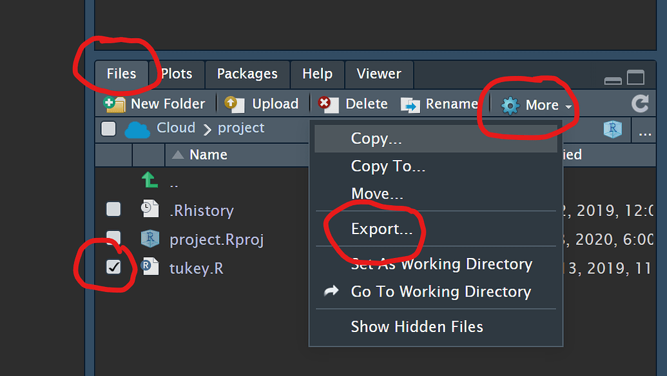Click the Cloud breadcrumb icon
667x376 pixels.
pyautogui.click(x=136, y=128)
